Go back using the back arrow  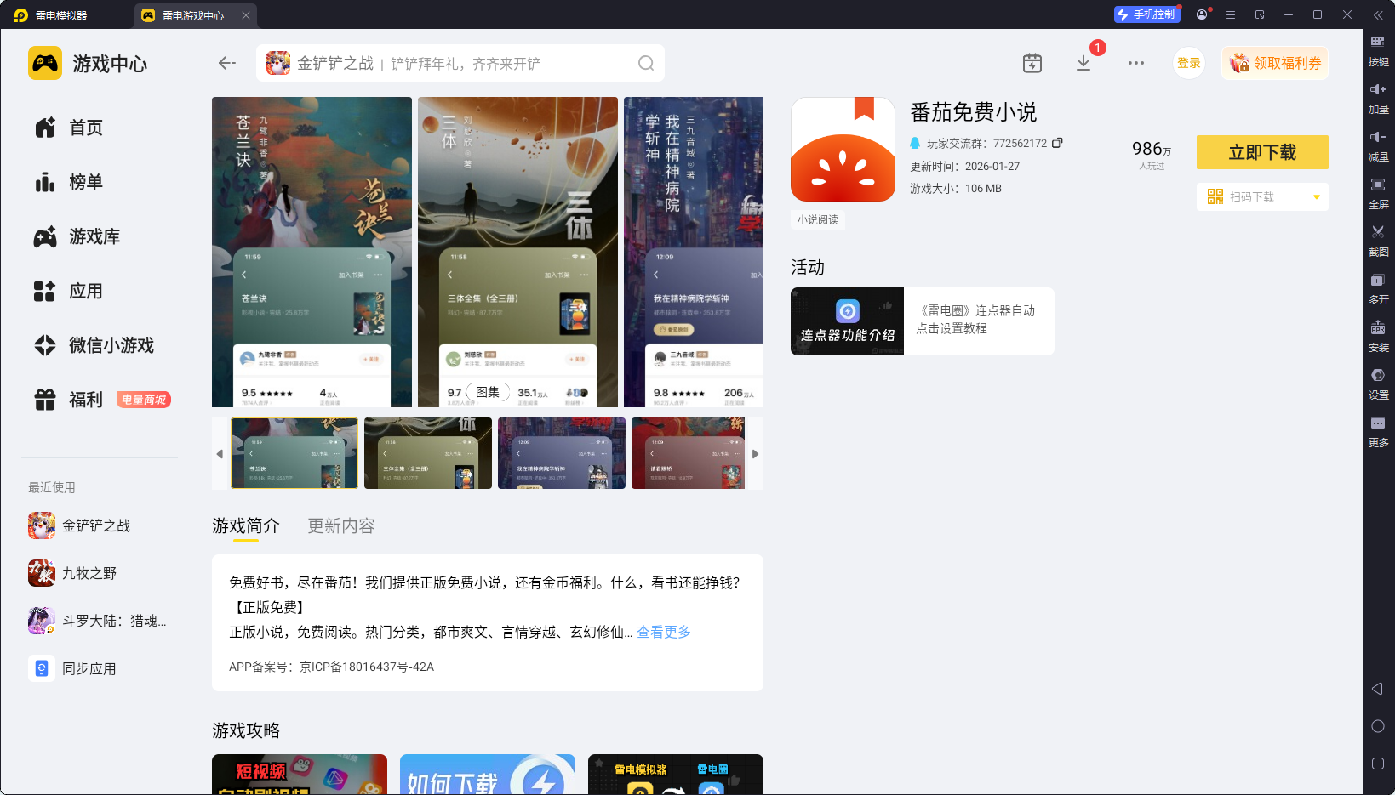point(226,63)
